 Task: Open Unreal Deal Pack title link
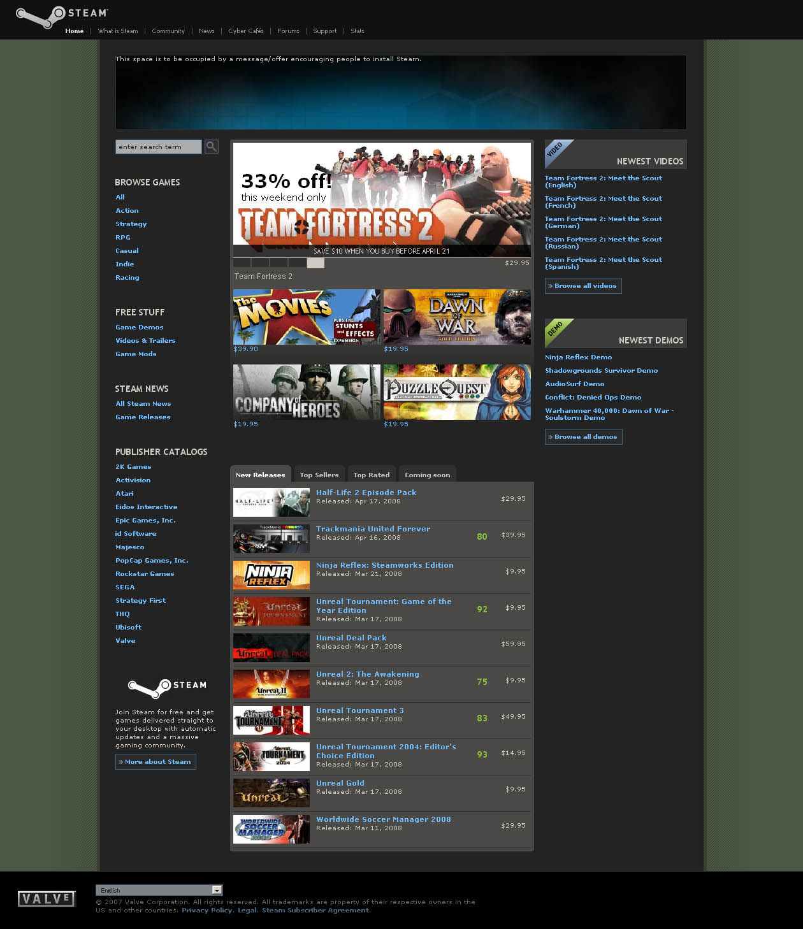point(351,638)
